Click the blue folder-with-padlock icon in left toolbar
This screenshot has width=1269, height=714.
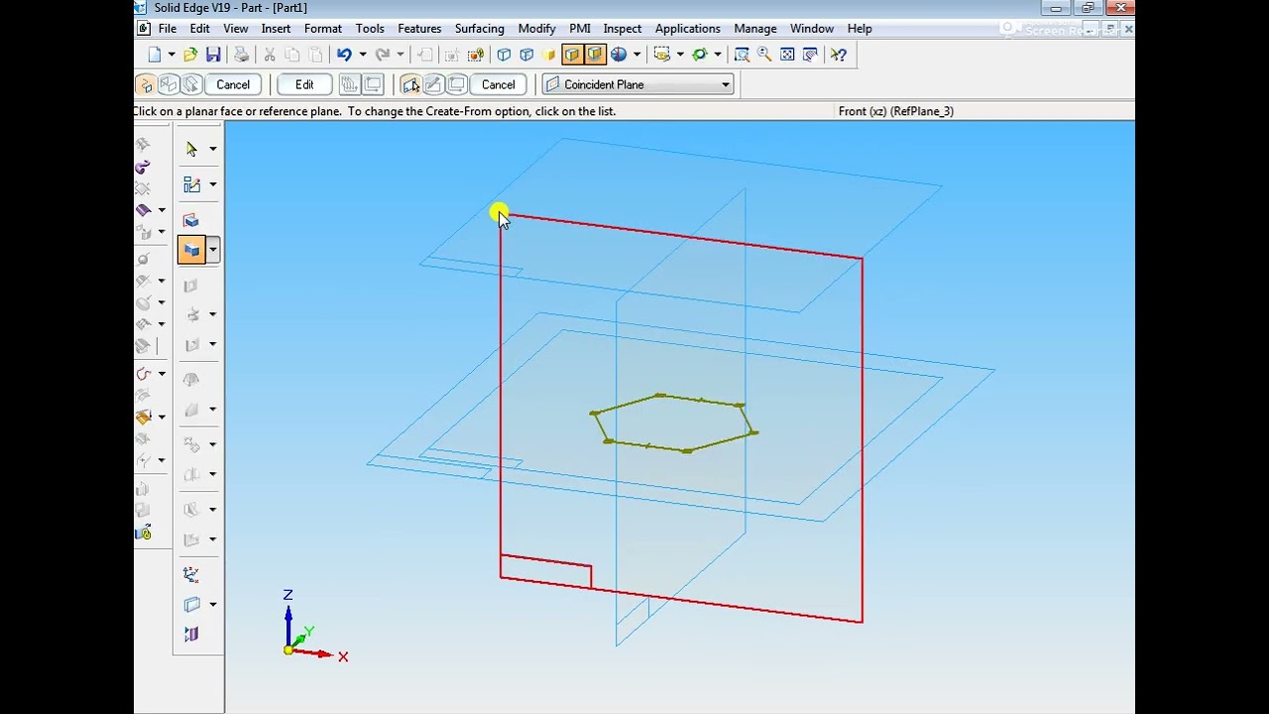pyautogui.click(x=144, y=534)
